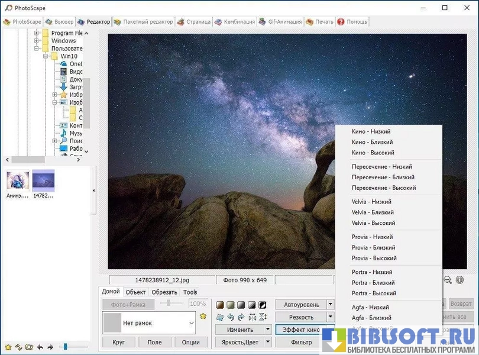
Task: Click the zoom out magnifier icon
Action: tap(448, 280)
